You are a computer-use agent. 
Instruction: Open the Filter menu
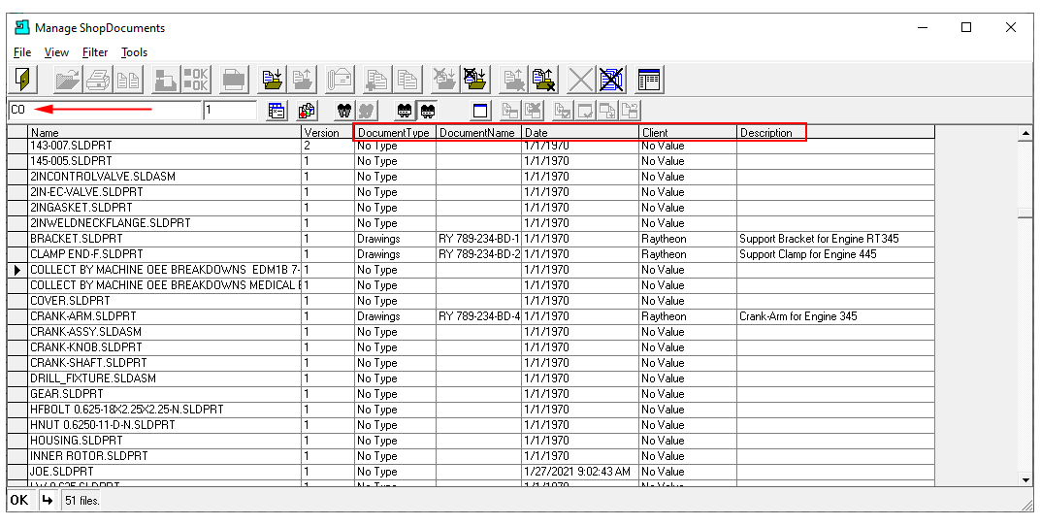95,51
